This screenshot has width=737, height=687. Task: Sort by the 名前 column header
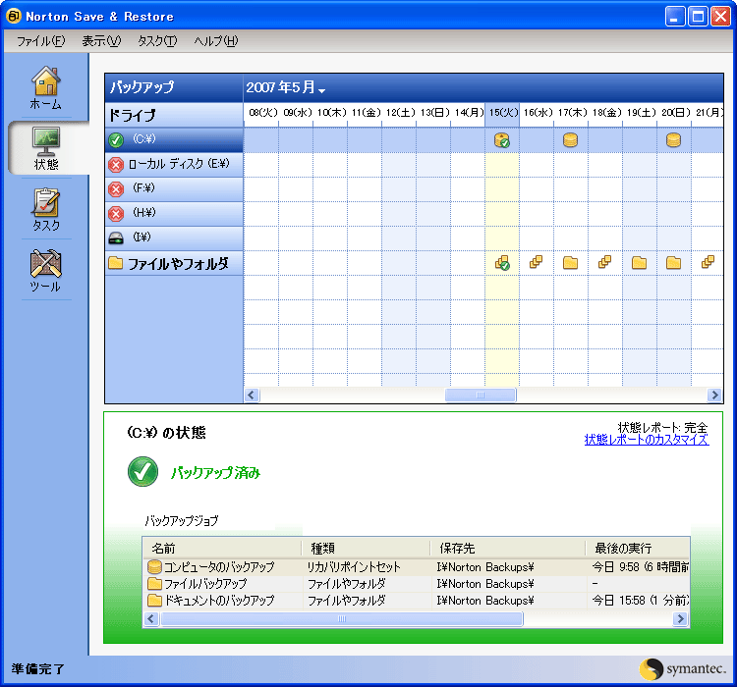tap(222, 549)
